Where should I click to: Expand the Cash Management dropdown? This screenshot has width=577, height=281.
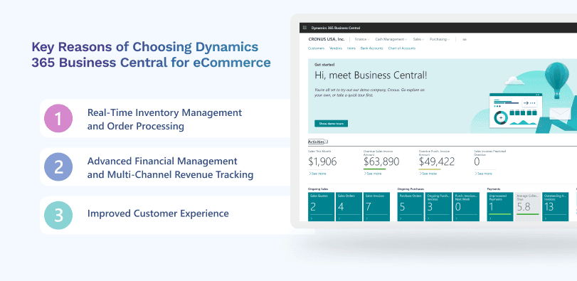click(x=391, y=39)
